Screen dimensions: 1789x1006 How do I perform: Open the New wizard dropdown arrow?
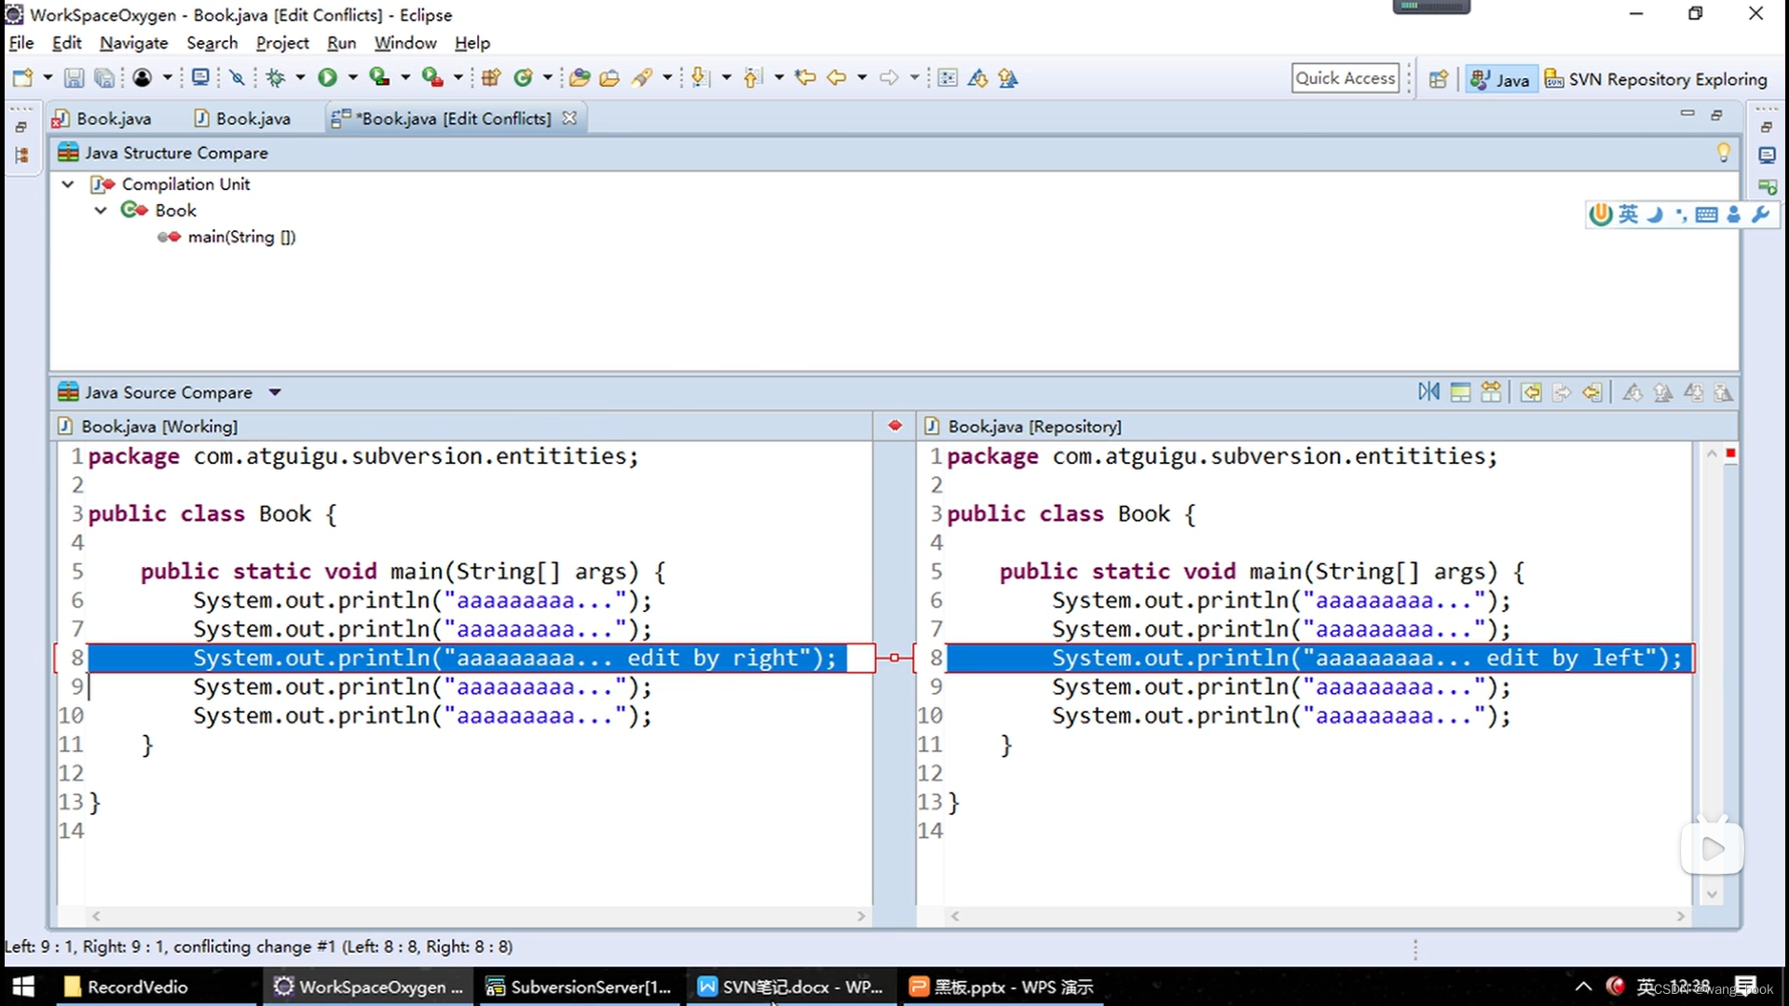[x=48, y=78]
